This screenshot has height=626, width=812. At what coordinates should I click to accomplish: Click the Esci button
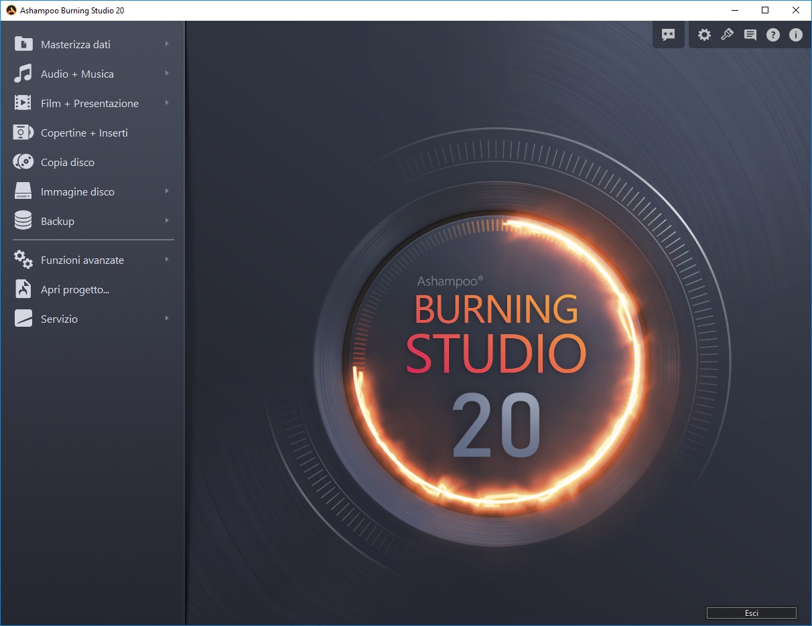(x=752, y=613)
